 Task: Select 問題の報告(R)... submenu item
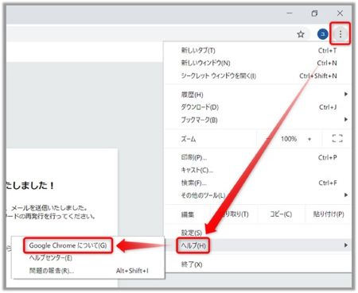[x=88, y=271]
